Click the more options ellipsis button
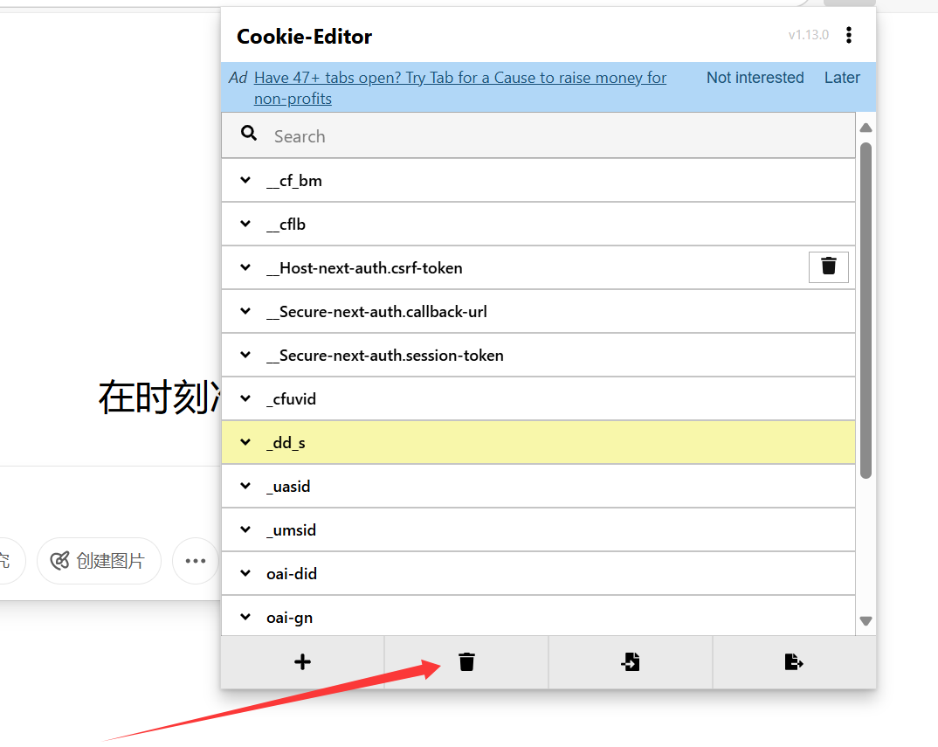This screenshot has width=938, height=747. point(195,561)
